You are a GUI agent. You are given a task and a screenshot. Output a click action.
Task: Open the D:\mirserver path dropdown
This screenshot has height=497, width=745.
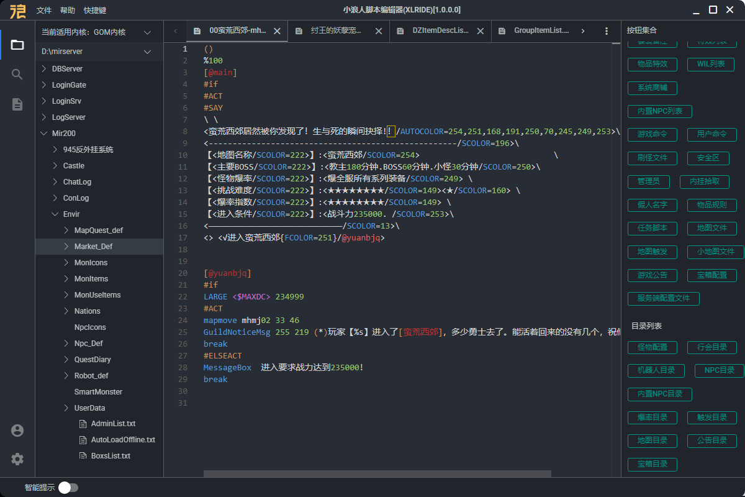point(147,52)
